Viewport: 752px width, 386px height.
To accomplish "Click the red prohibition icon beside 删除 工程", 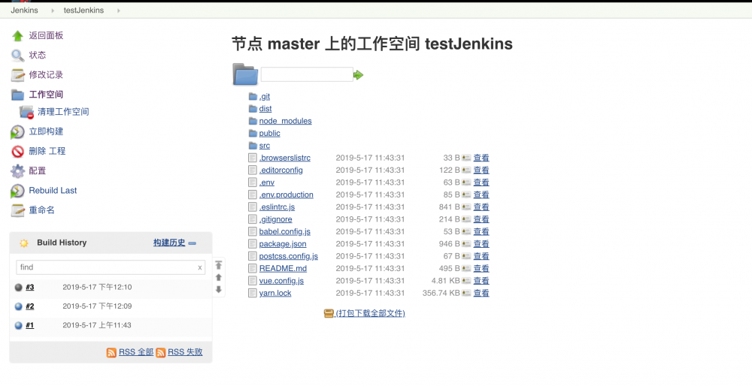I will pos(18,152).
